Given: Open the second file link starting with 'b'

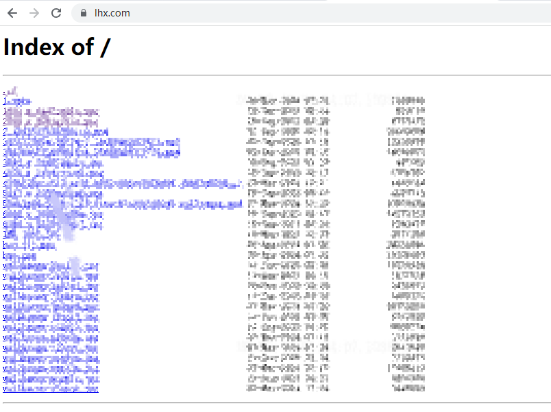Looking at the screenshot, I should 21,256.
